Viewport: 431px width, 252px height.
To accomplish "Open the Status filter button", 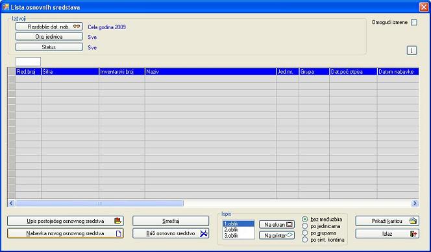I will point(49,47).
